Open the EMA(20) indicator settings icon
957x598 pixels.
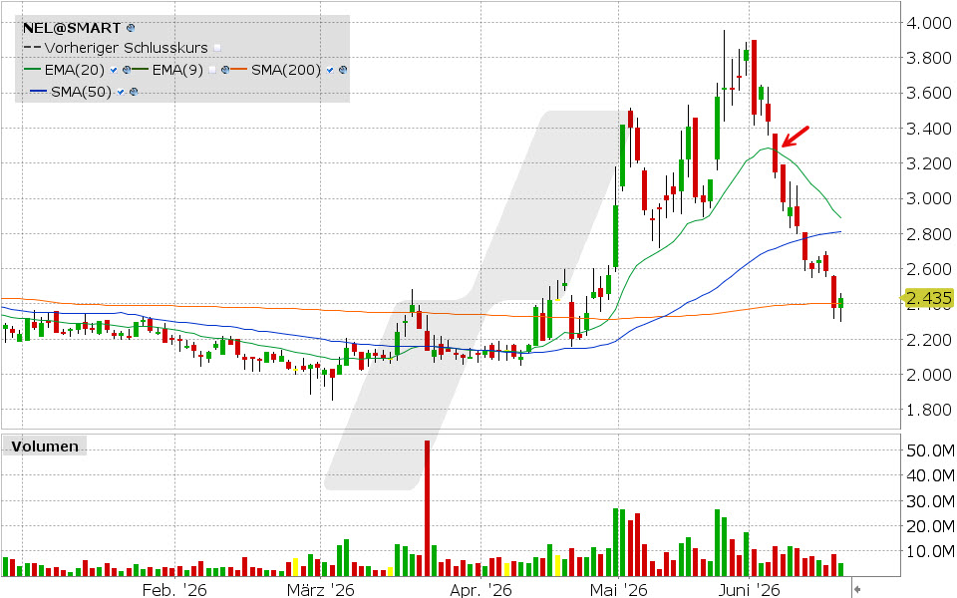coord(127,70)
